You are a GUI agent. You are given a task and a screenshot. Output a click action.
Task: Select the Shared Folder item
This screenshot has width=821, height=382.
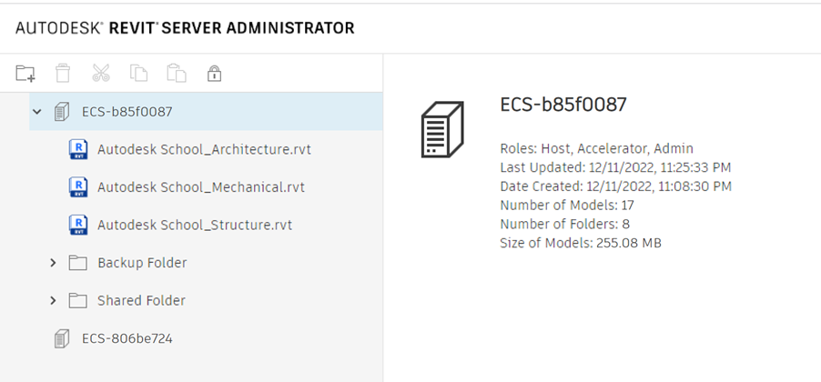coord(141,300)
